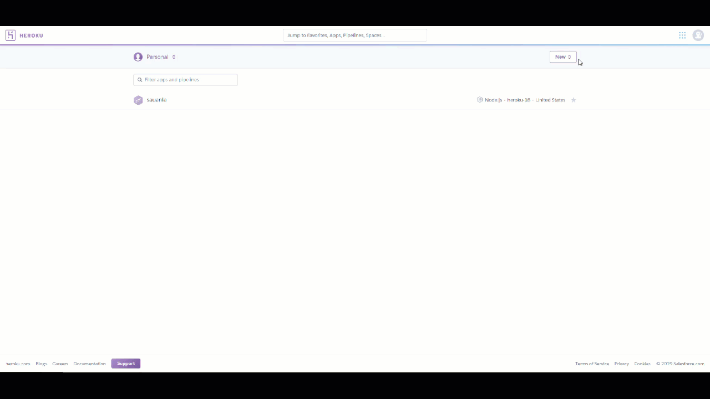This screenshot has width=710, height=399.
Task: Click the Node.js buildpack icon
Action: (x=480, y=100)
